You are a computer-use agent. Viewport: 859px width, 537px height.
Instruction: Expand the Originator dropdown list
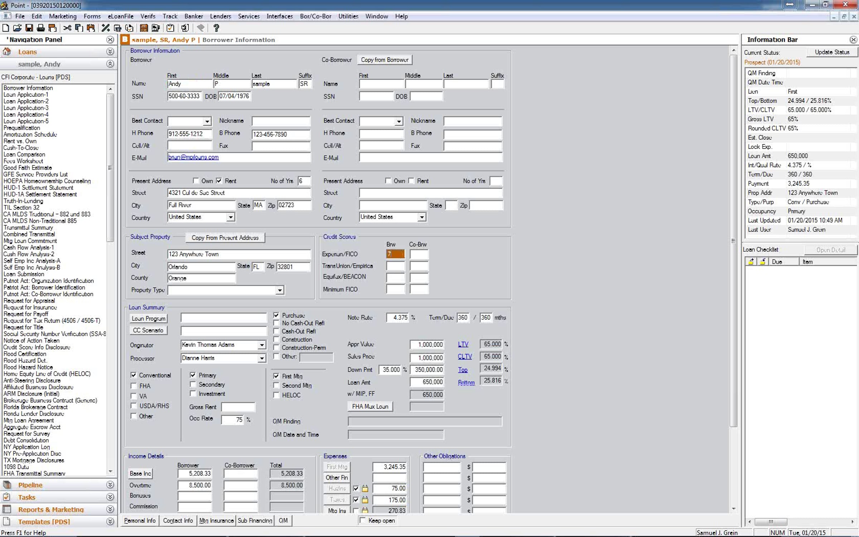tap(262, 345)
